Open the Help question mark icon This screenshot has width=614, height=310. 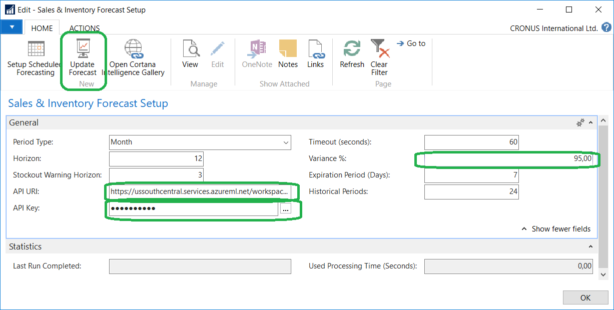pyautogui.click(x=606, y=27)
